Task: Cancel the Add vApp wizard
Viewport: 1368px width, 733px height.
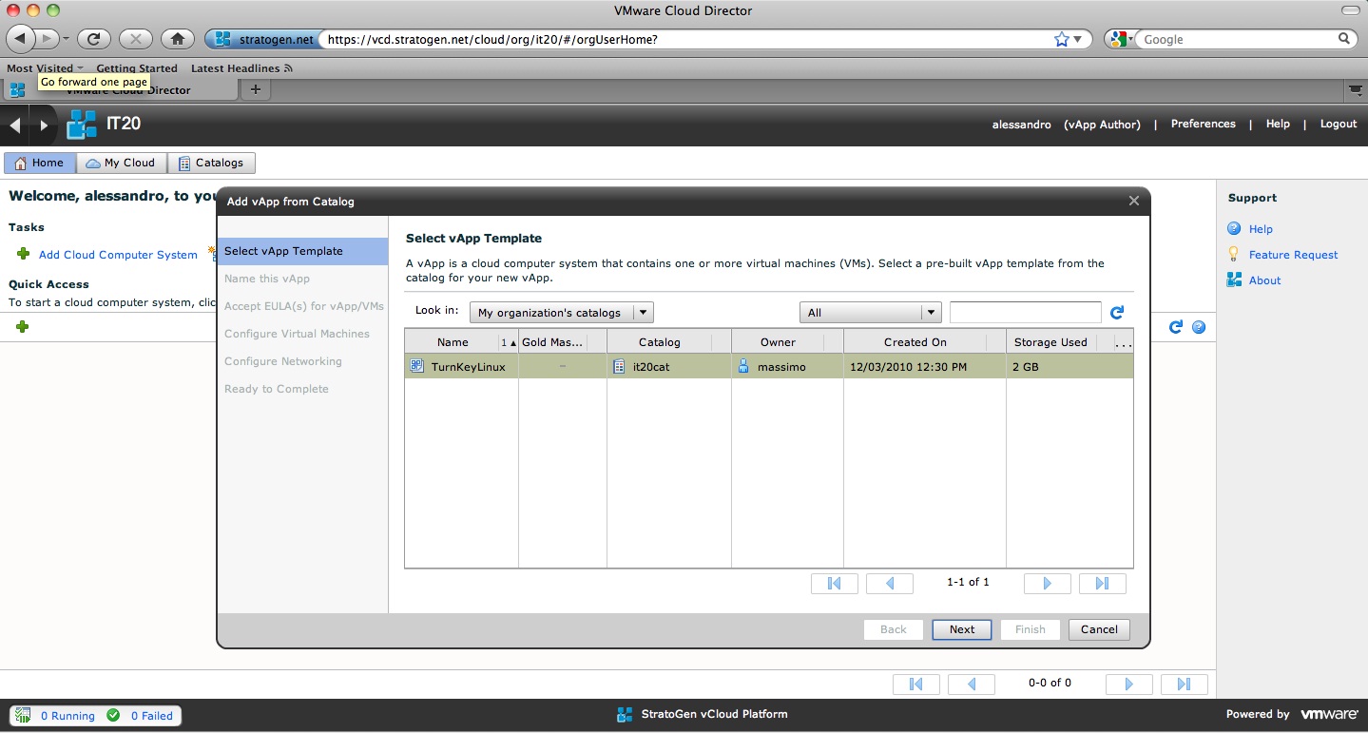Action: (x=1099, y=629)
